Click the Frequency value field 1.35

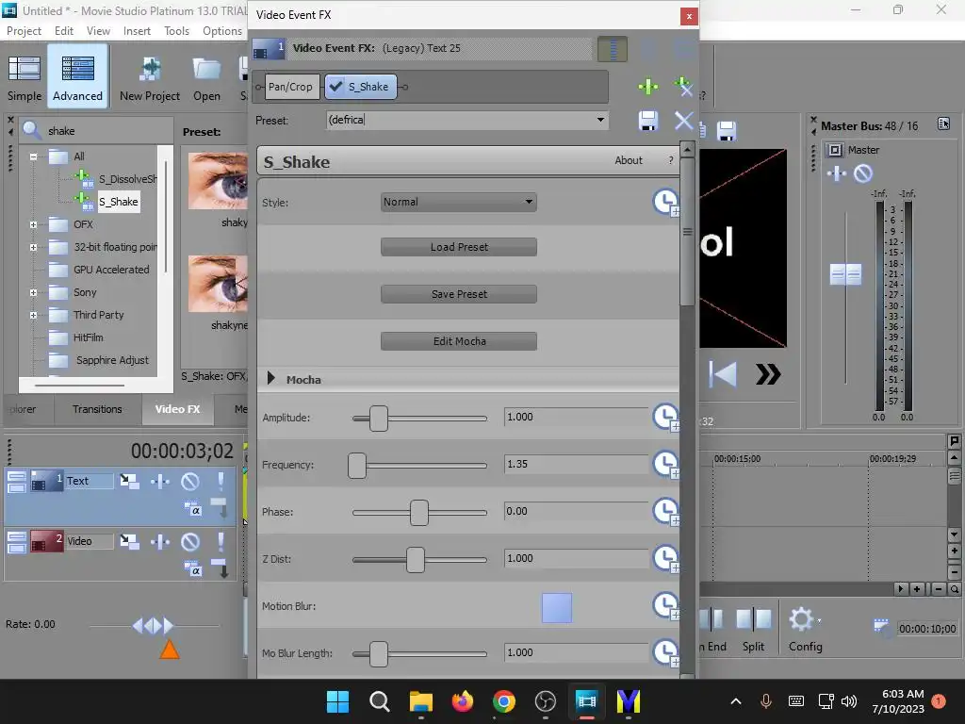point(576,464)
